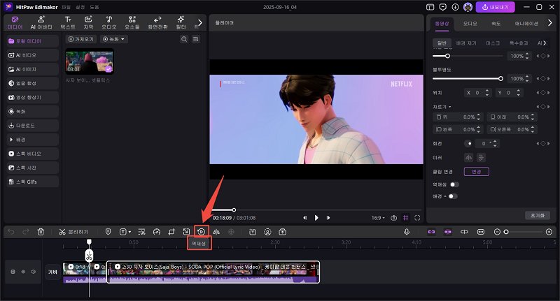Click the position Y value field
The image size is (560, 301).
(x=508, y=93)
